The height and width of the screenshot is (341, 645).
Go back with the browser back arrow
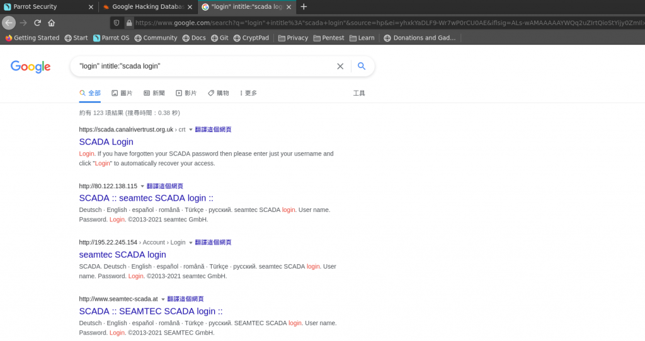(x=9, y=23)
